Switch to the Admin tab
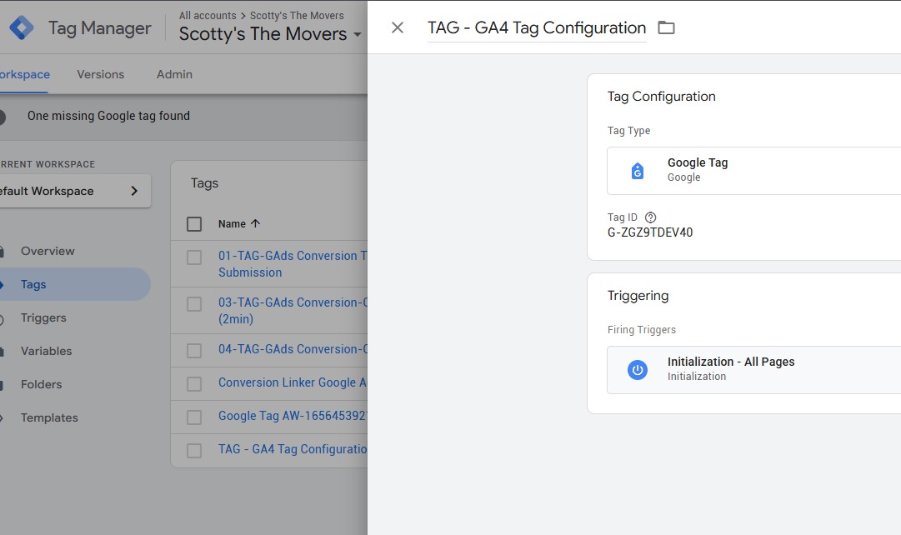The width and height of the screenshot is (901, 535). 175,74
